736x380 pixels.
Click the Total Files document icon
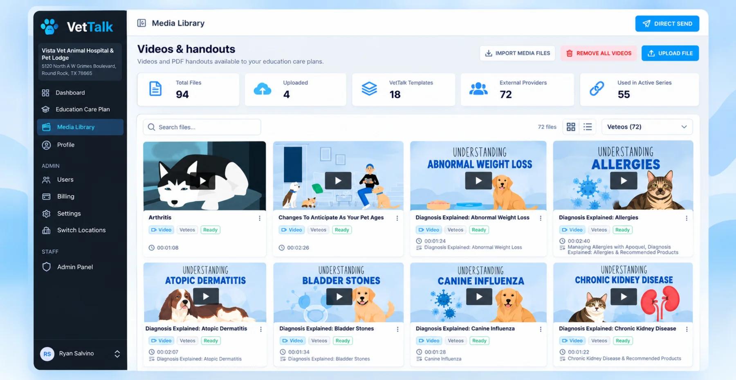click(x=155, y=89)
